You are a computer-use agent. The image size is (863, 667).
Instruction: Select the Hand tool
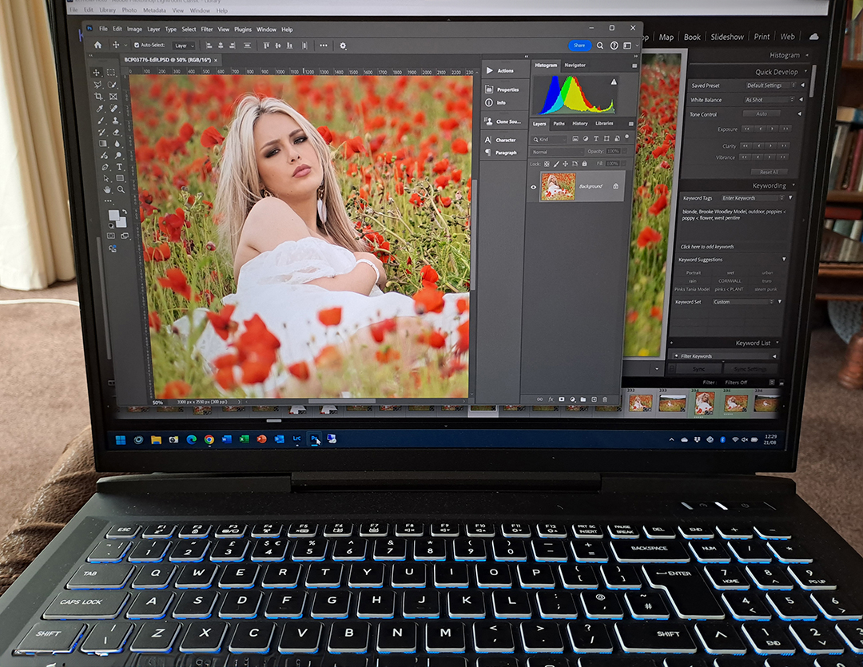[x=107, y=190]
